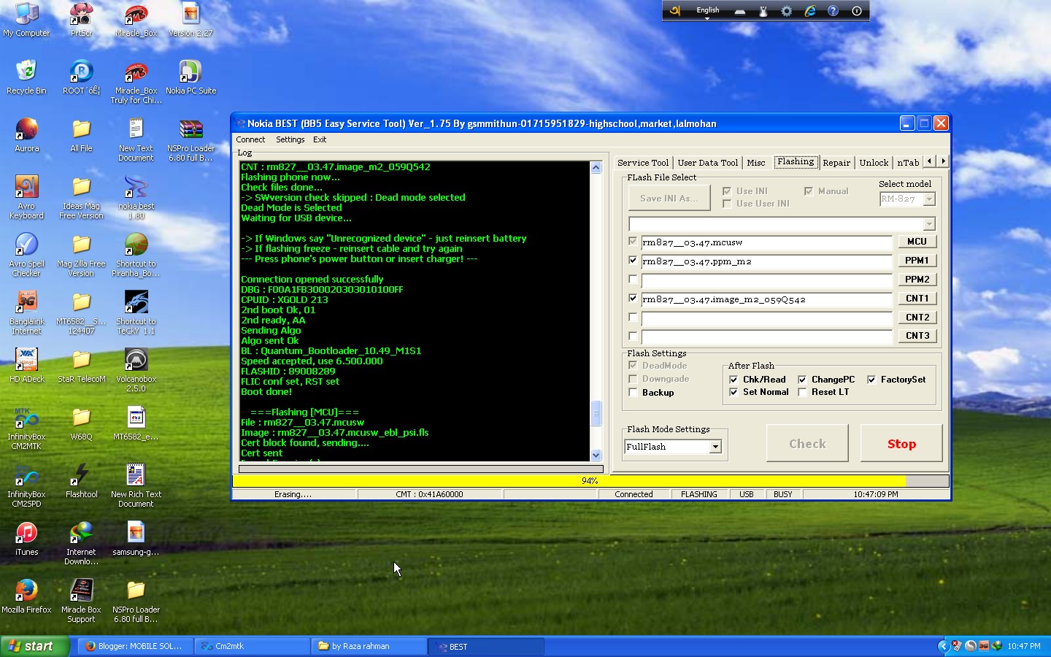Open the Avro English language dropdown

point(707,11)
